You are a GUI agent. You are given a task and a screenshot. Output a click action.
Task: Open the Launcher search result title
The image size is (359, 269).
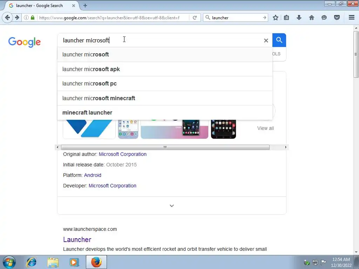[77, 240]
